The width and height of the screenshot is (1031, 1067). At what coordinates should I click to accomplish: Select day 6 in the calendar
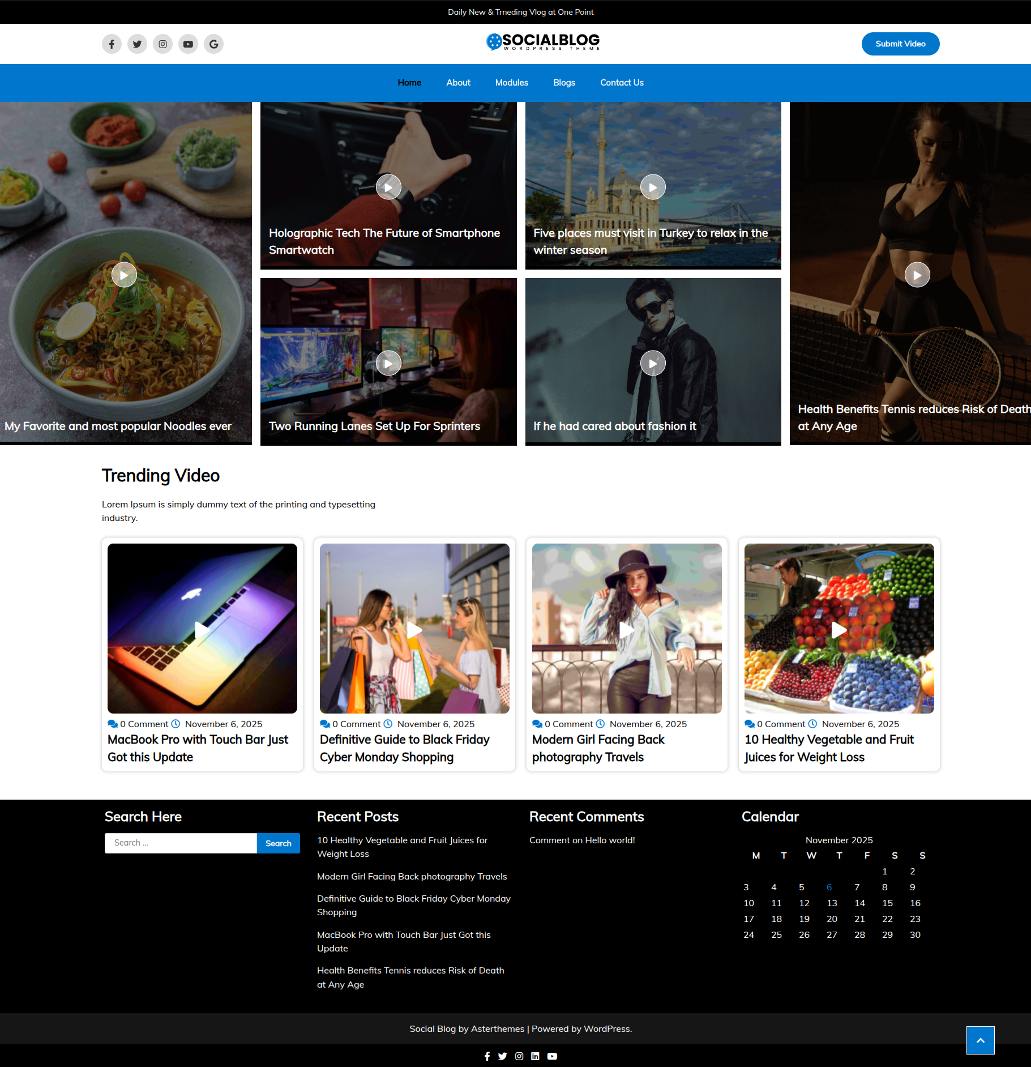[829, 887]
